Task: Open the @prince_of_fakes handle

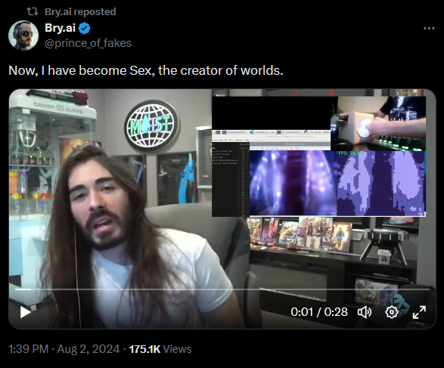Action: coord(88,43)
